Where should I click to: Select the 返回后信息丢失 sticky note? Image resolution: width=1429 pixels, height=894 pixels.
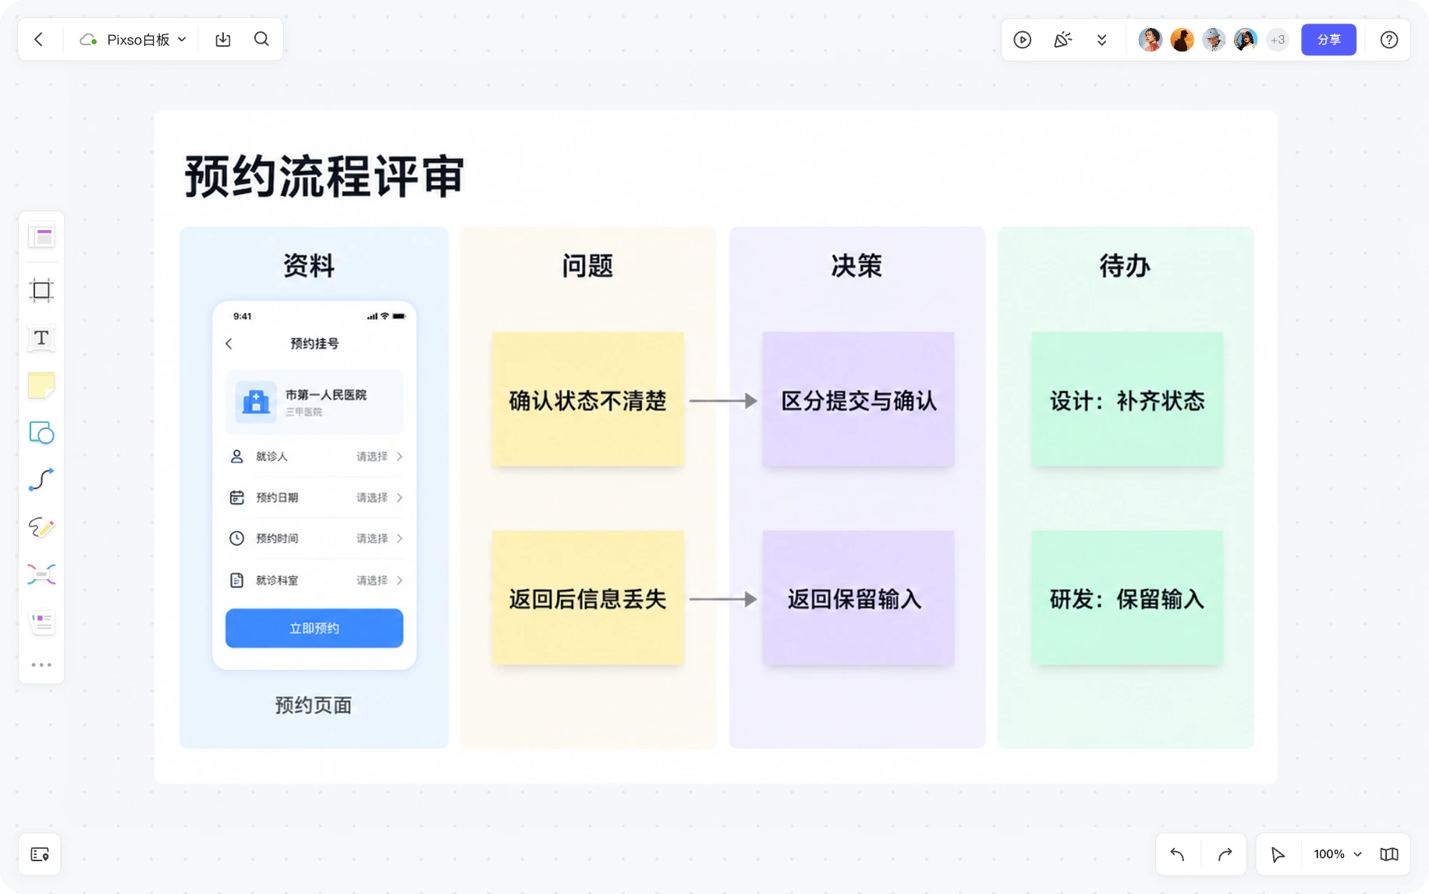(x=588, y=598)
